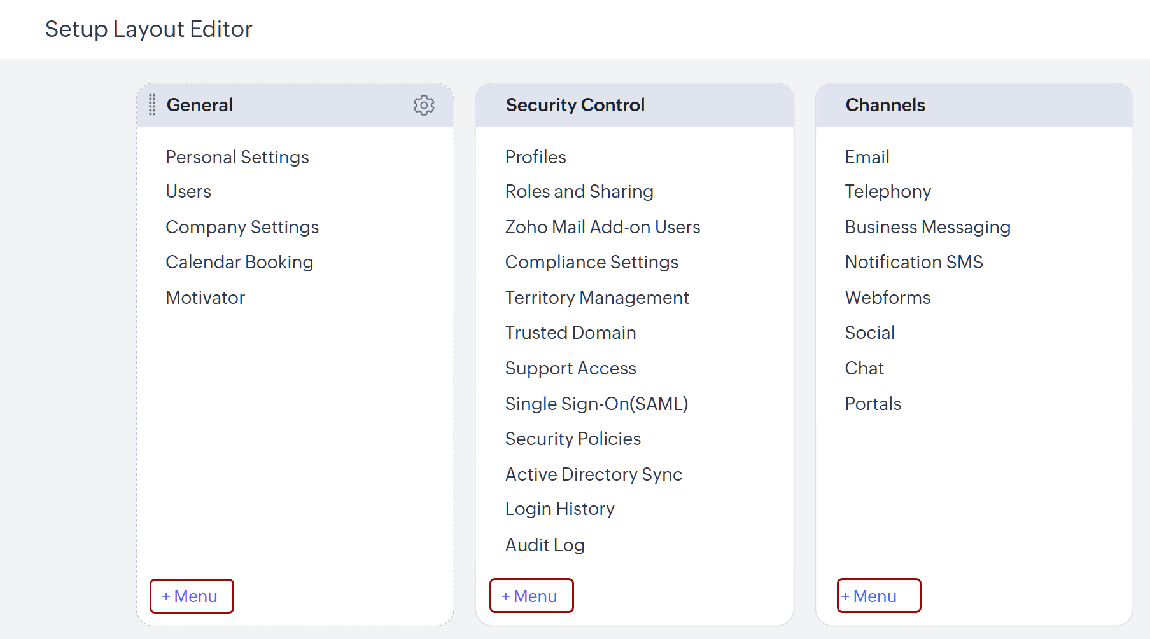Select Audit Log entry
This screenshot has height=639, width=1150.
(x=544, y=545)
